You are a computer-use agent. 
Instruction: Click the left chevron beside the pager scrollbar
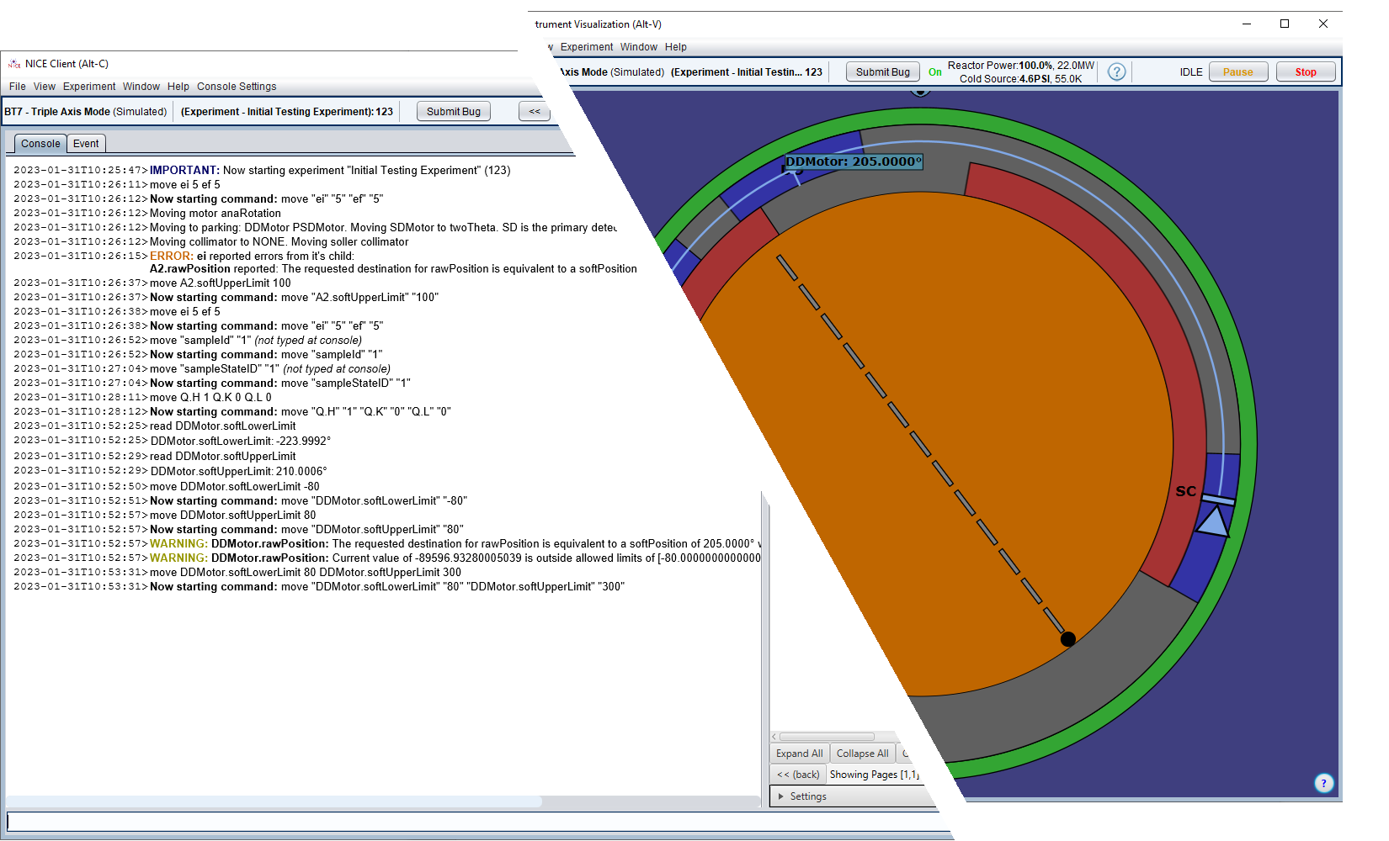774,737
